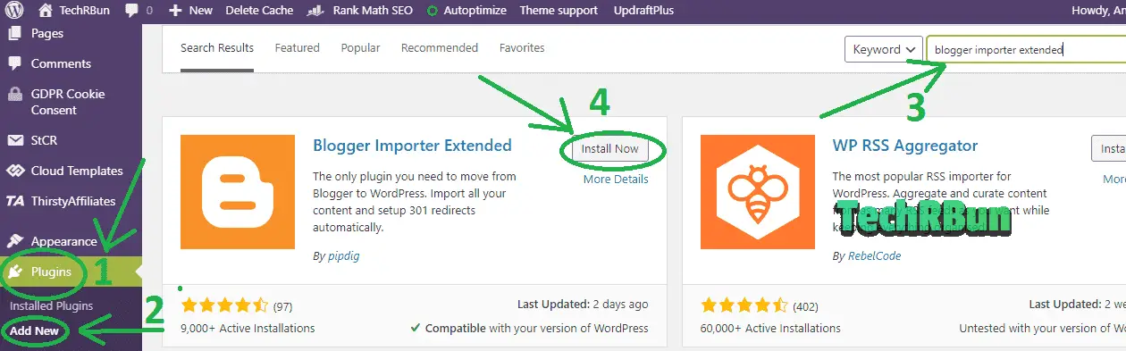Screen dimensions: 1126x351
Task: Open Comments sidebar icon
Action: 14,63
